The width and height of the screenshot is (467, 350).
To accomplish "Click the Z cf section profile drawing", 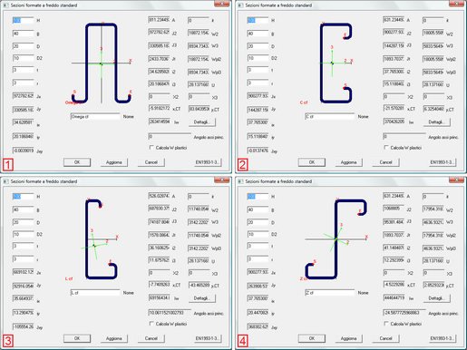I will [336, 239].
